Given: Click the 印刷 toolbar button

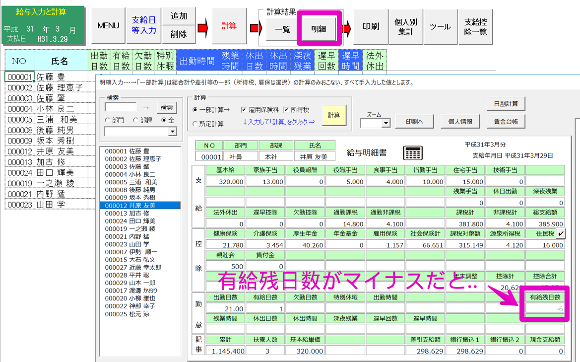Looking at the screenshot, I should pos(371,26).
